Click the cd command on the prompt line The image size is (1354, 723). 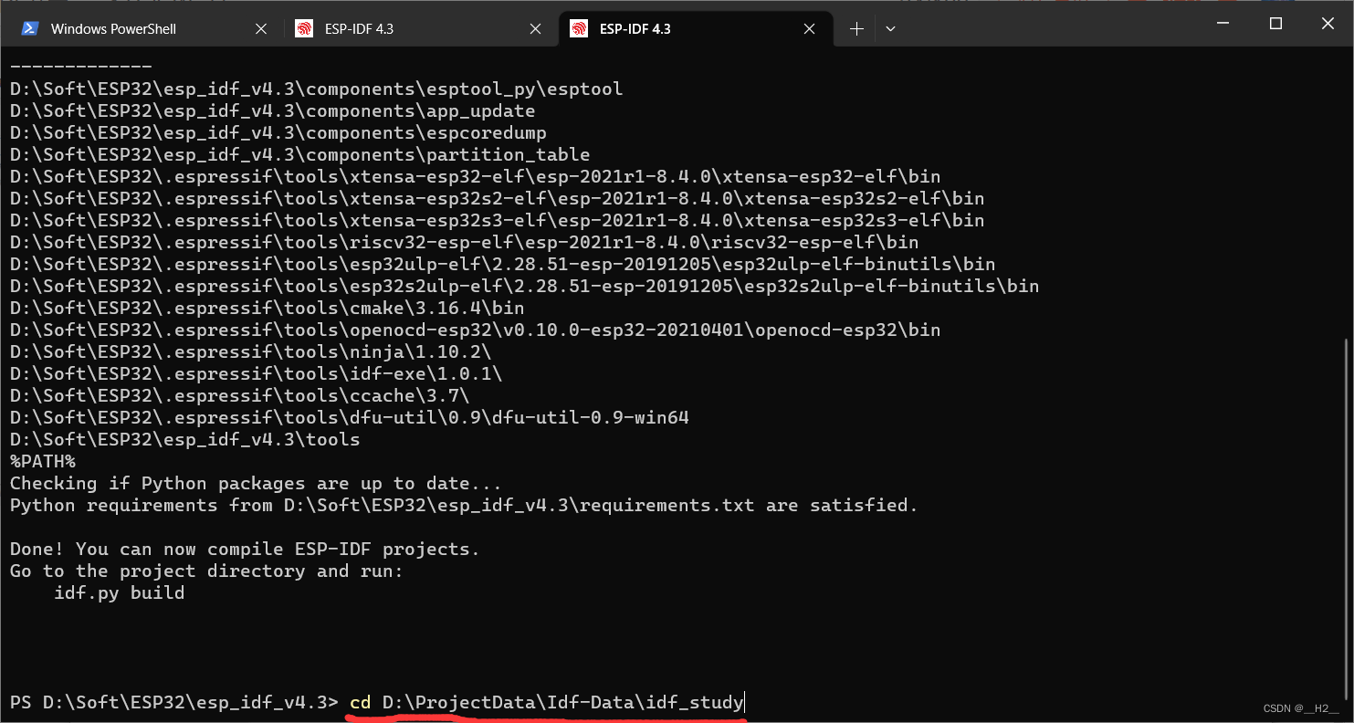click(x=360, y=702)
